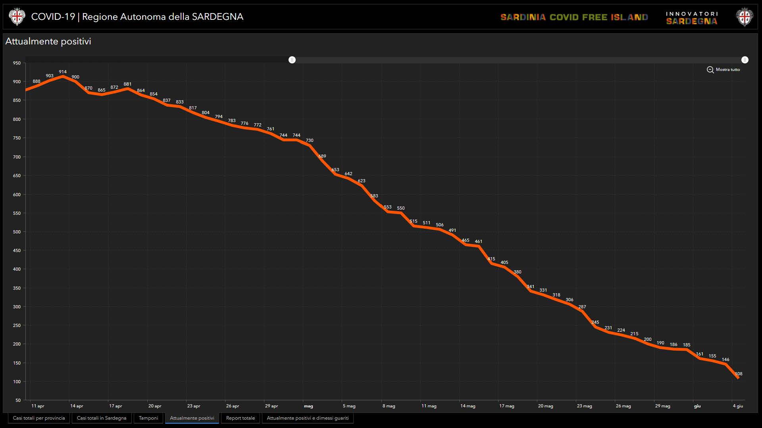Switch to the Casi totali in Sardegna tab
The width and height of the screenshot is (762, 428).
coord(102,418)
